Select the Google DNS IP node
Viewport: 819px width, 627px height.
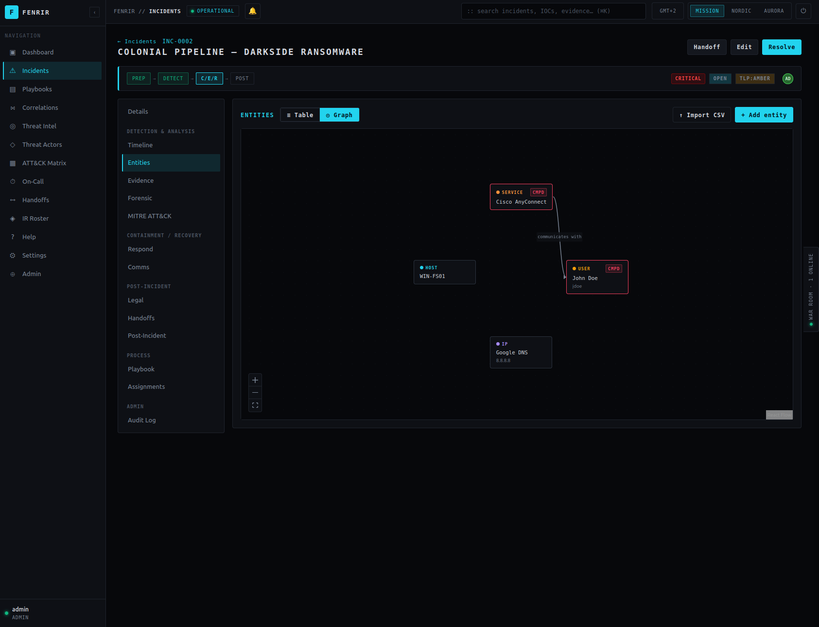pos(521,352)
